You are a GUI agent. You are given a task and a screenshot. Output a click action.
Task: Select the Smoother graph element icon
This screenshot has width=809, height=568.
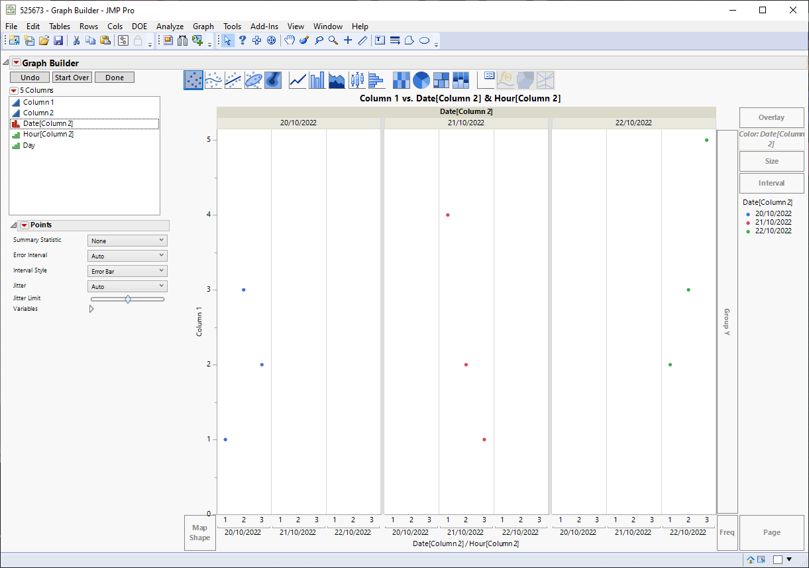[213, 80]
